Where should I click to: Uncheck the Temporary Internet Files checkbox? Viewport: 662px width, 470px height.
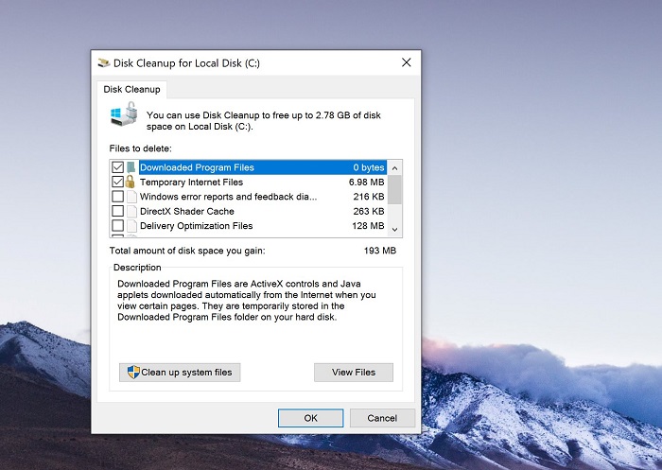[x=117, y=182]
